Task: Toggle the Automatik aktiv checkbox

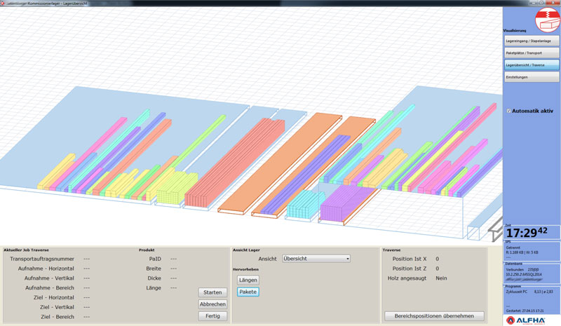Action: coord(509,111)
